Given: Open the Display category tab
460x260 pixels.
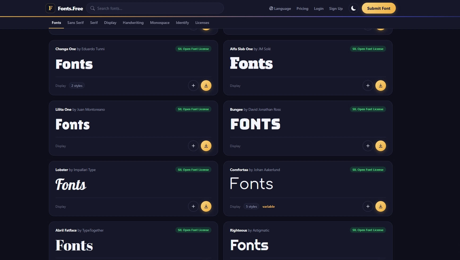Looking at the screenshot, I should pyautogui.click(x=110, y=23).
